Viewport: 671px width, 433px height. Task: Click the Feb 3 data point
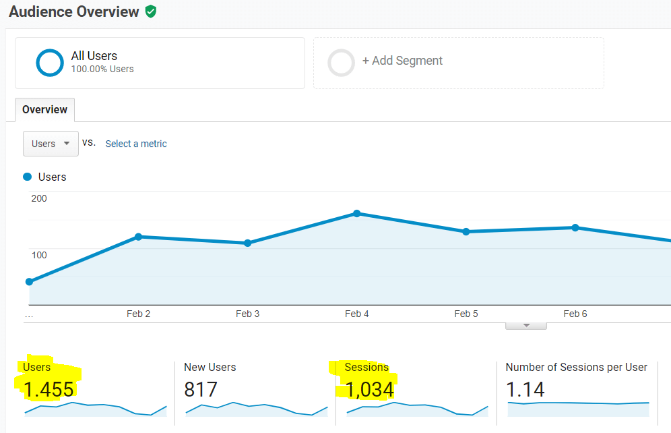click(x=248, y=243)
